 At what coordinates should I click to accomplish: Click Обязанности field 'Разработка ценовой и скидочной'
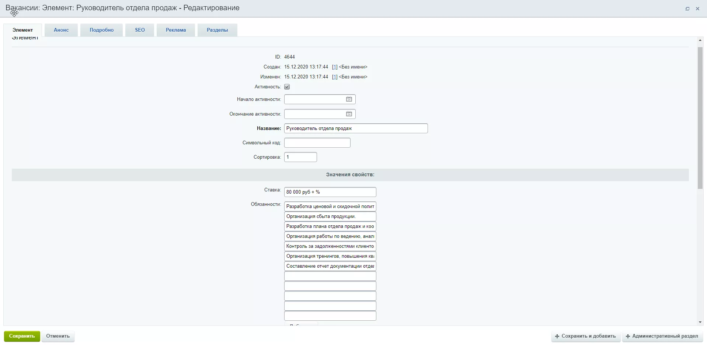330,207
